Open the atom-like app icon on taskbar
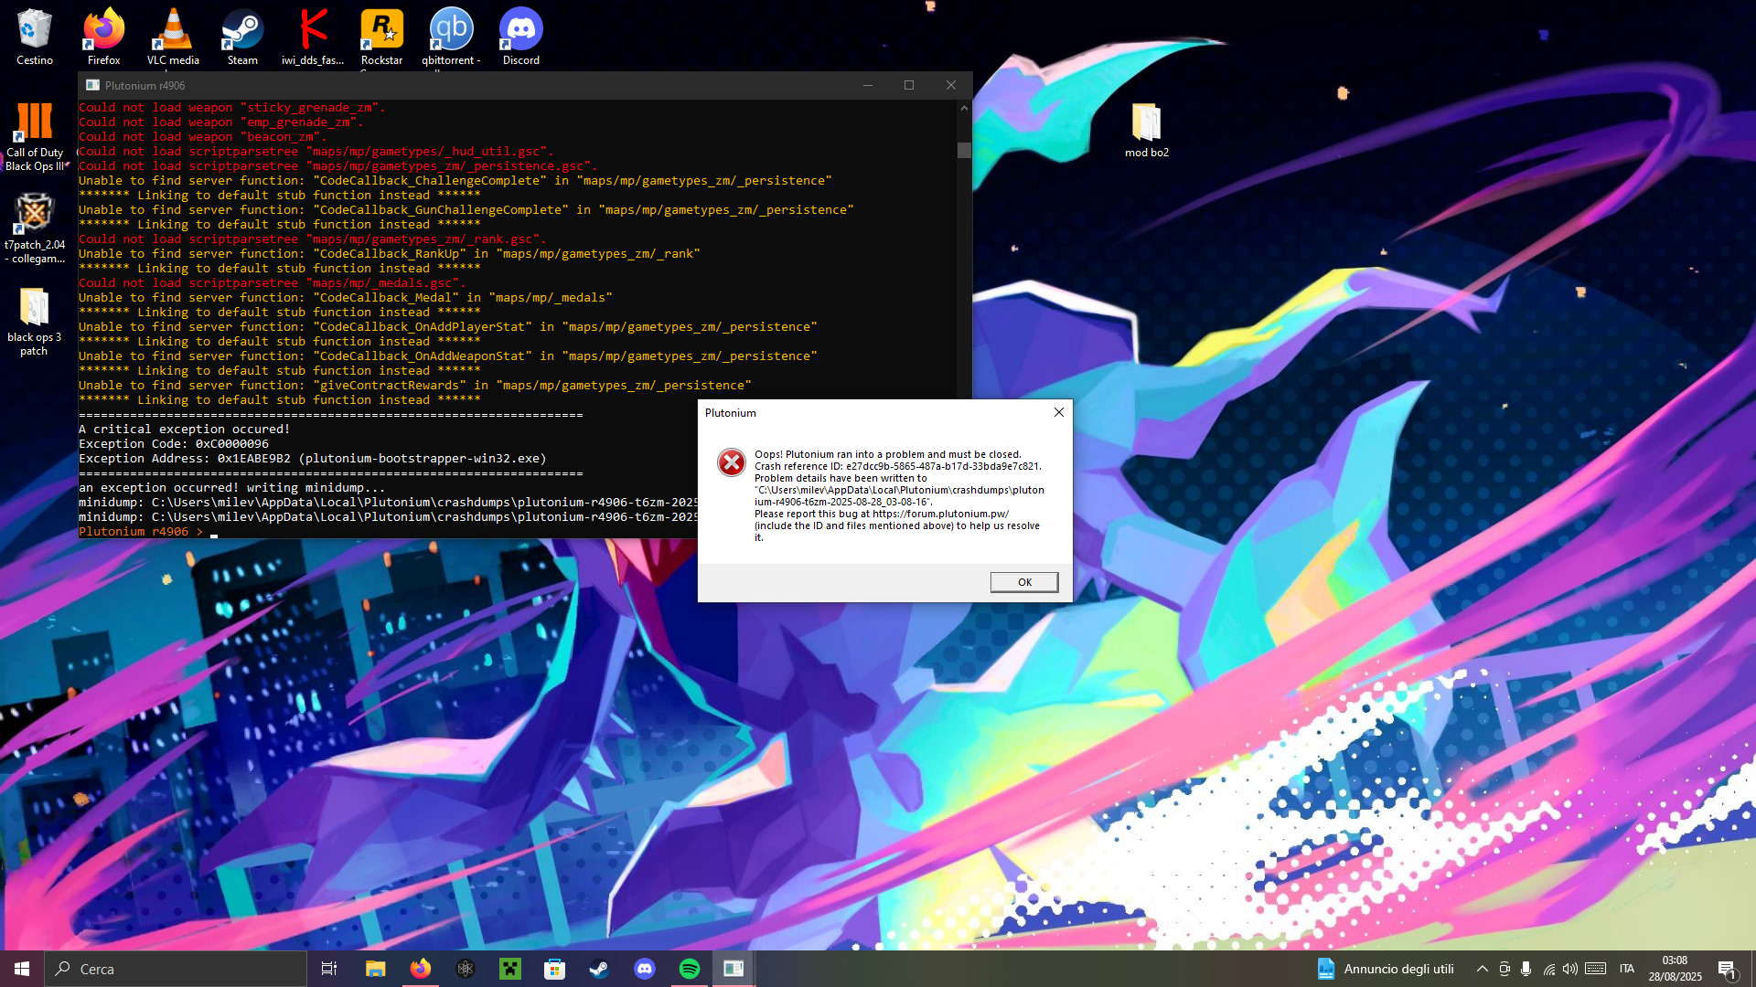1756x987 pixels. coord(466,969)
